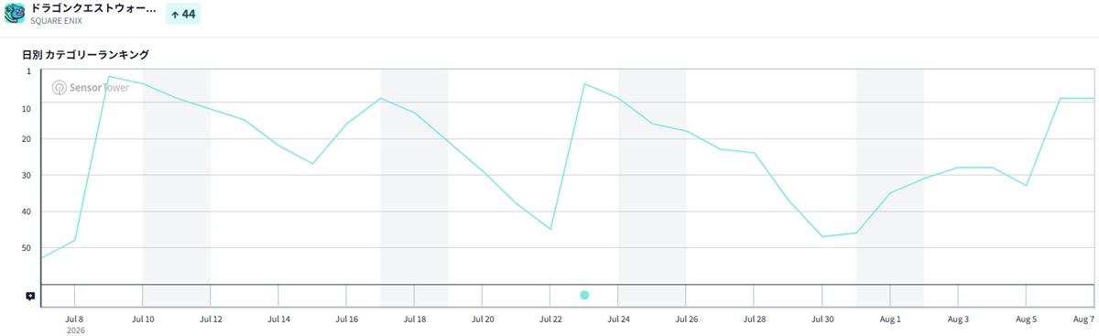1099x336 pixels.
Task: Click the 日別 カテゴリーランキング chart title
Action: pos(85,55)
